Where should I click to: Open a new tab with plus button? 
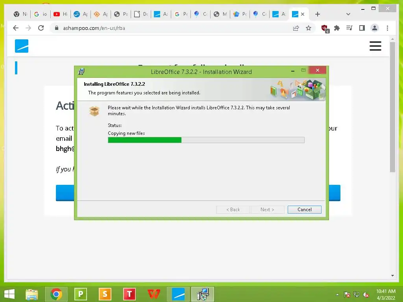(318, 14)
